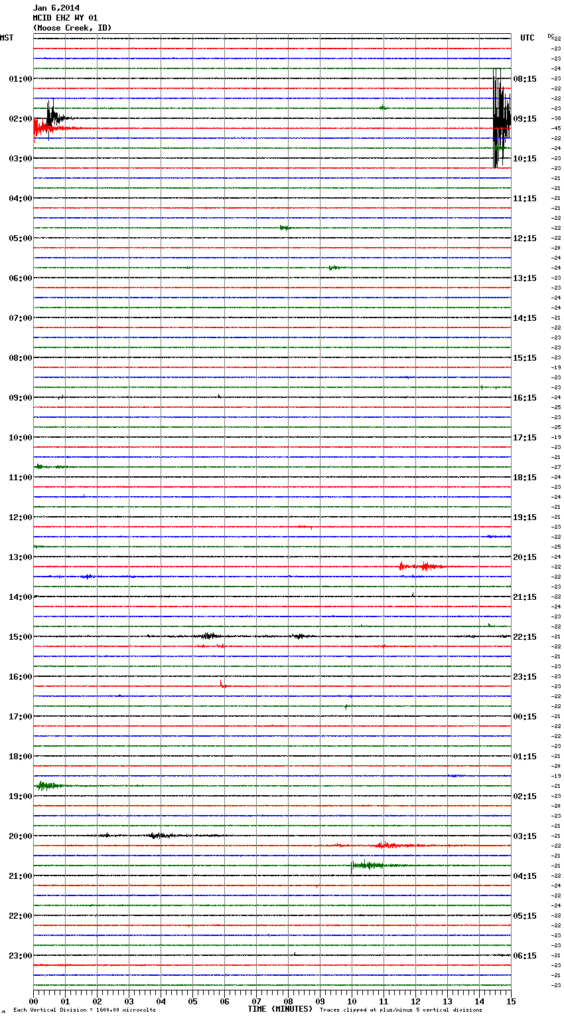564x1019 pixels.
Task: Click the minute tick label 10
Action: pyautogui.click(x=352, y=1001)
